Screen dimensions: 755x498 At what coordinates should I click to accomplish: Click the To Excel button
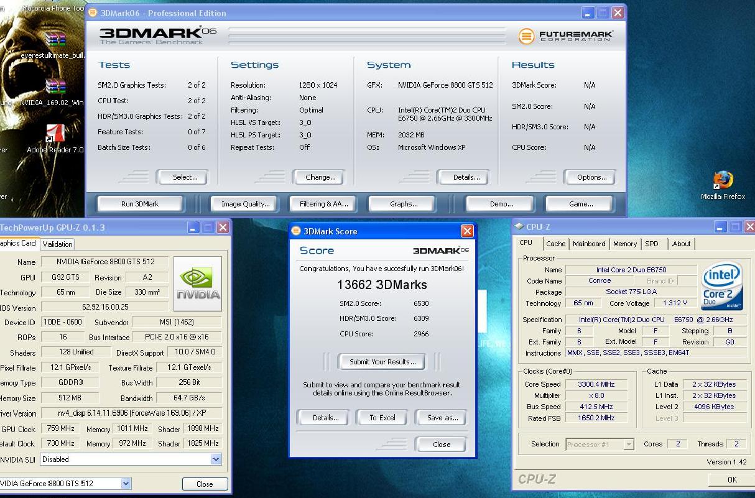[382, 418]
